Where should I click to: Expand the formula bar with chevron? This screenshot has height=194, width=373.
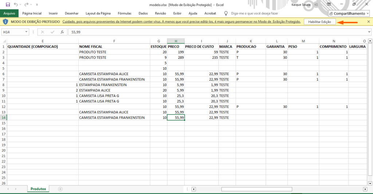pos(368,32)
